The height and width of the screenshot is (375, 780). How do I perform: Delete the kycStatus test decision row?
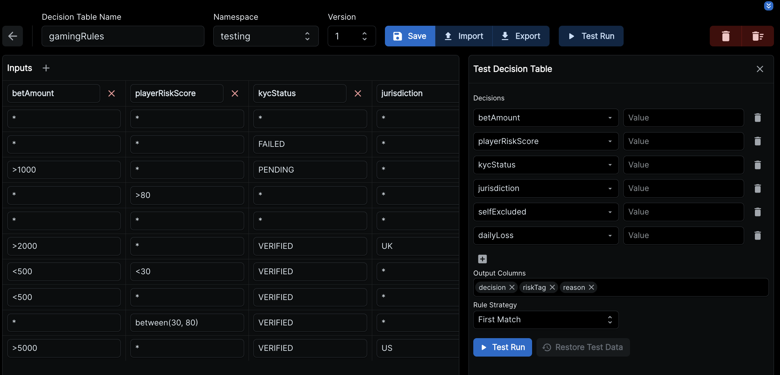pyautogui.click(x=758, y=165)
